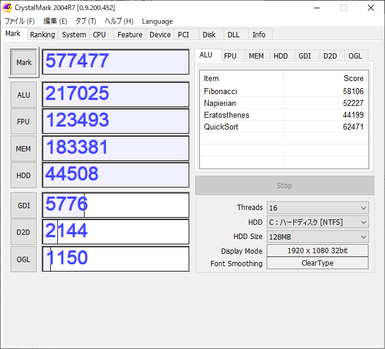385x349 pixels.
Task: Click the ALU score 217025
Action: (116, 95)
